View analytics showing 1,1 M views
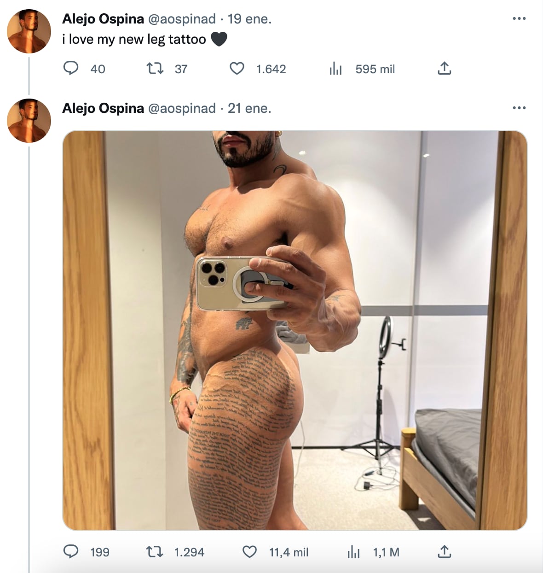 pos(353,552)
